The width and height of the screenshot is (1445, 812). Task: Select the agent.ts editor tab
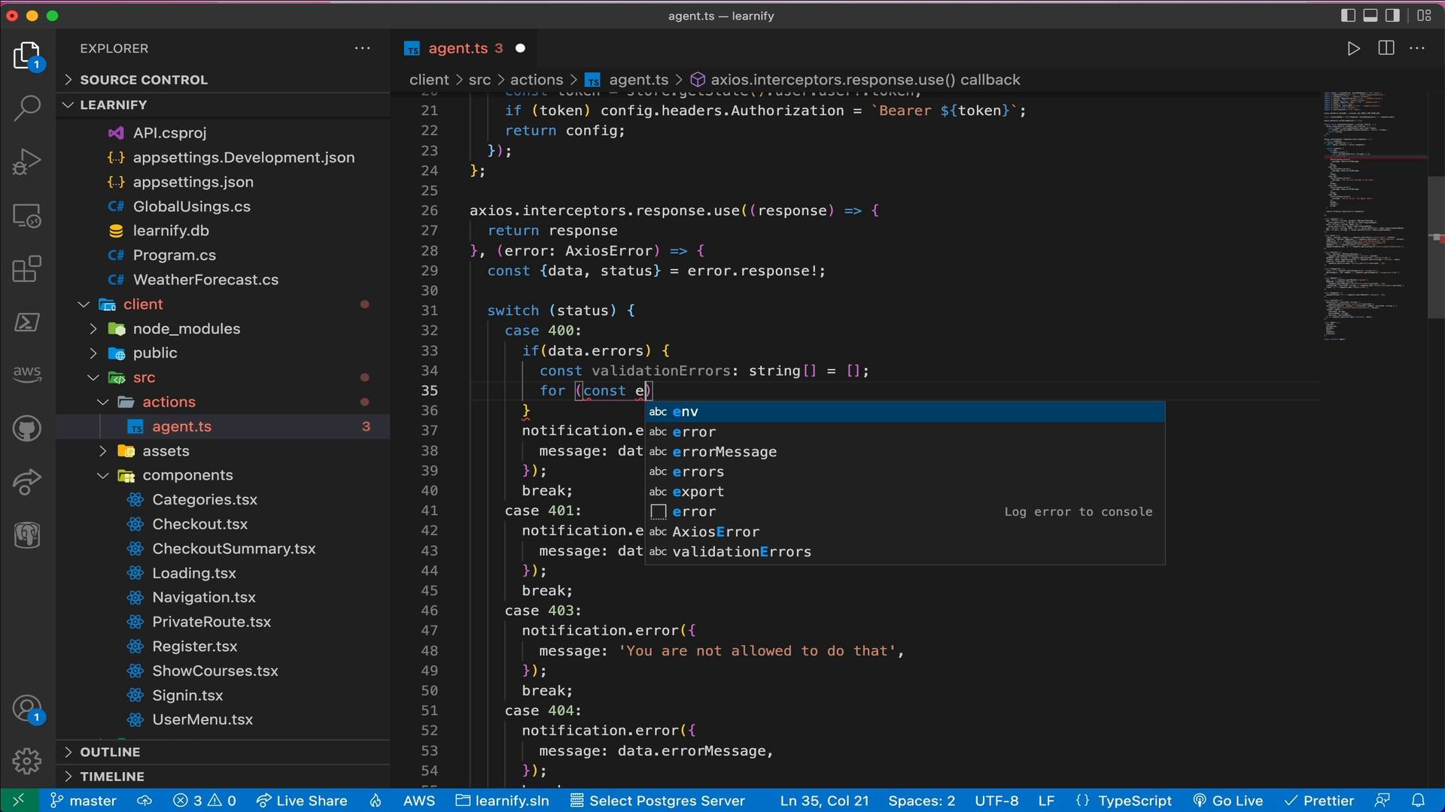[x=458, y=49]
